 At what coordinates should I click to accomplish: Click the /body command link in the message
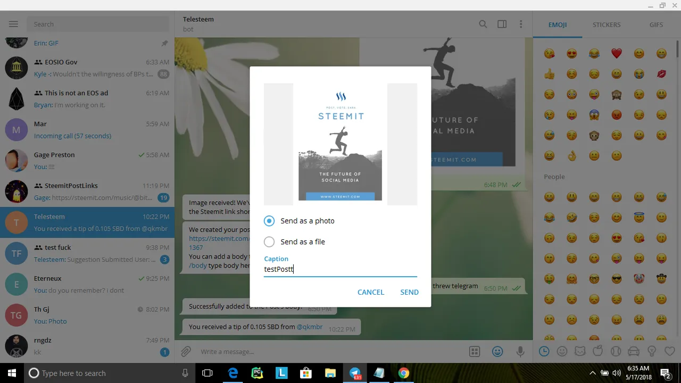(198, 265)
